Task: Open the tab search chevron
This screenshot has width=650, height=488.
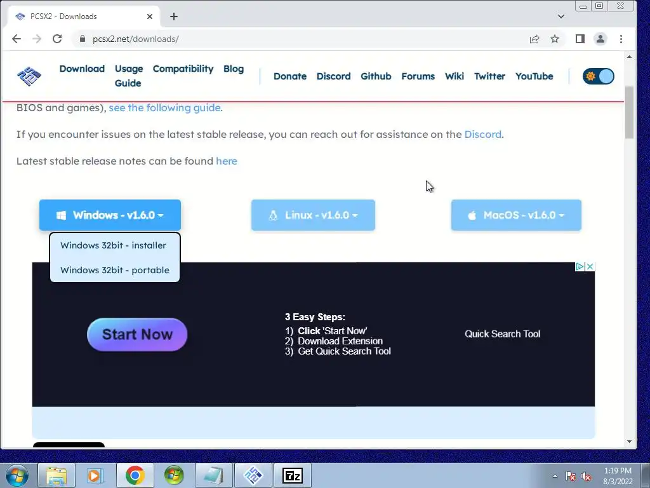Action: [561, 17]
